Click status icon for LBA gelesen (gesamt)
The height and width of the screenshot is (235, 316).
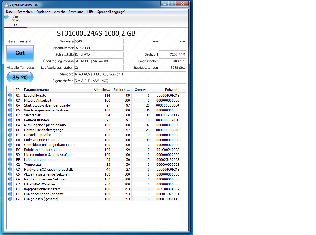[10, 199]
